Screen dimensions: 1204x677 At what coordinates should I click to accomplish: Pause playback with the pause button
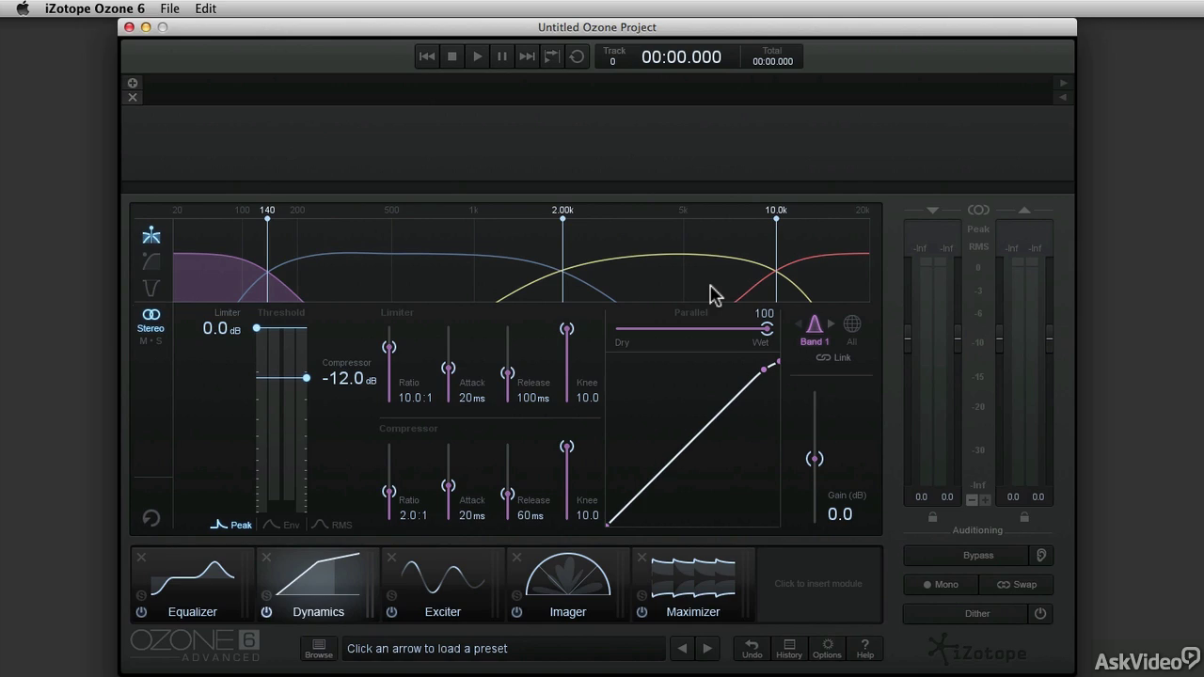[502, 56]
